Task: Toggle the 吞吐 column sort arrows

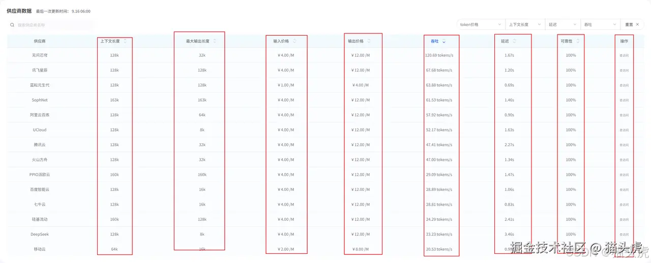Action: [x=444, y=41]
